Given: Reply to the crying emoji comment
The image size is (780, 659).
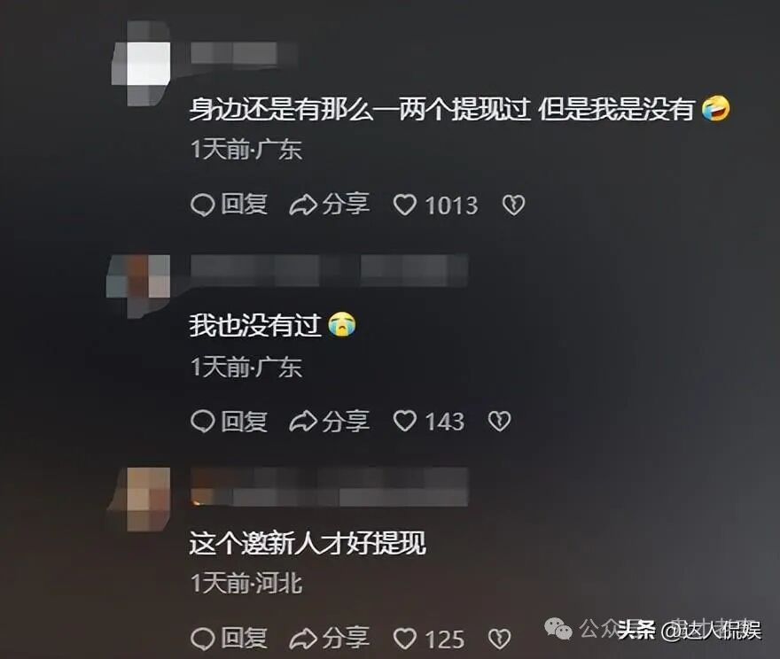Looking at the screenshot, I should click(230, 422).
